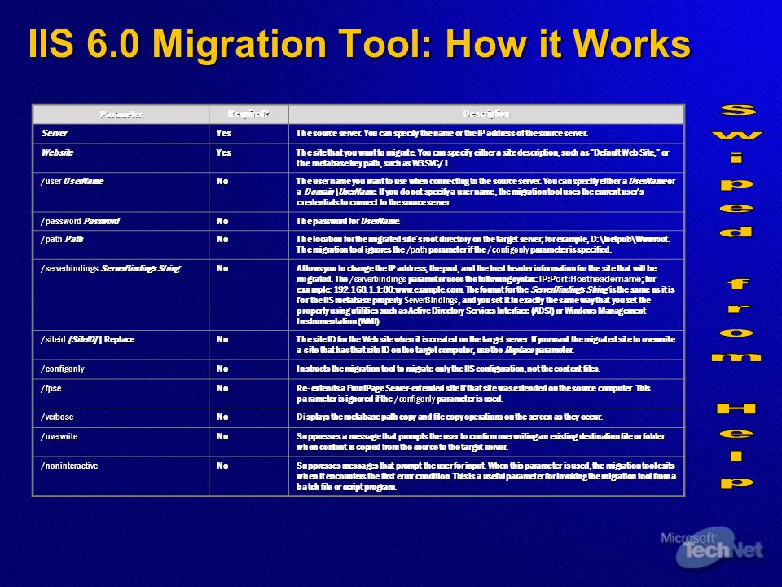Click 'Yes' in the Website row
This screenshot has width=782, height=587.
(223, 152)
